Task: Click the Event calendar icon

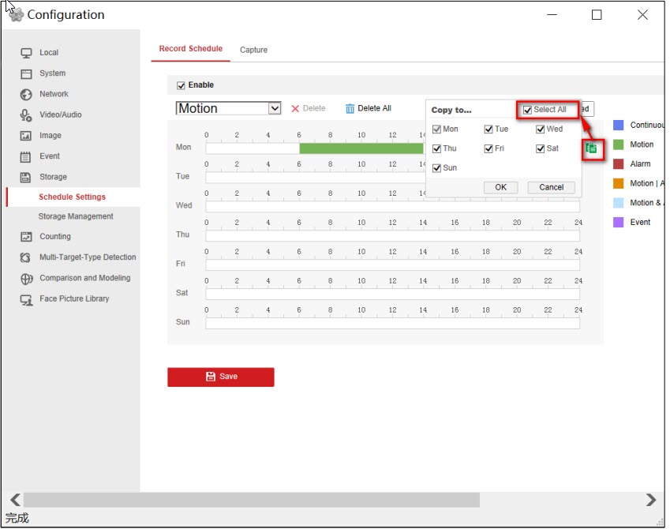Action: pos(26,156)
